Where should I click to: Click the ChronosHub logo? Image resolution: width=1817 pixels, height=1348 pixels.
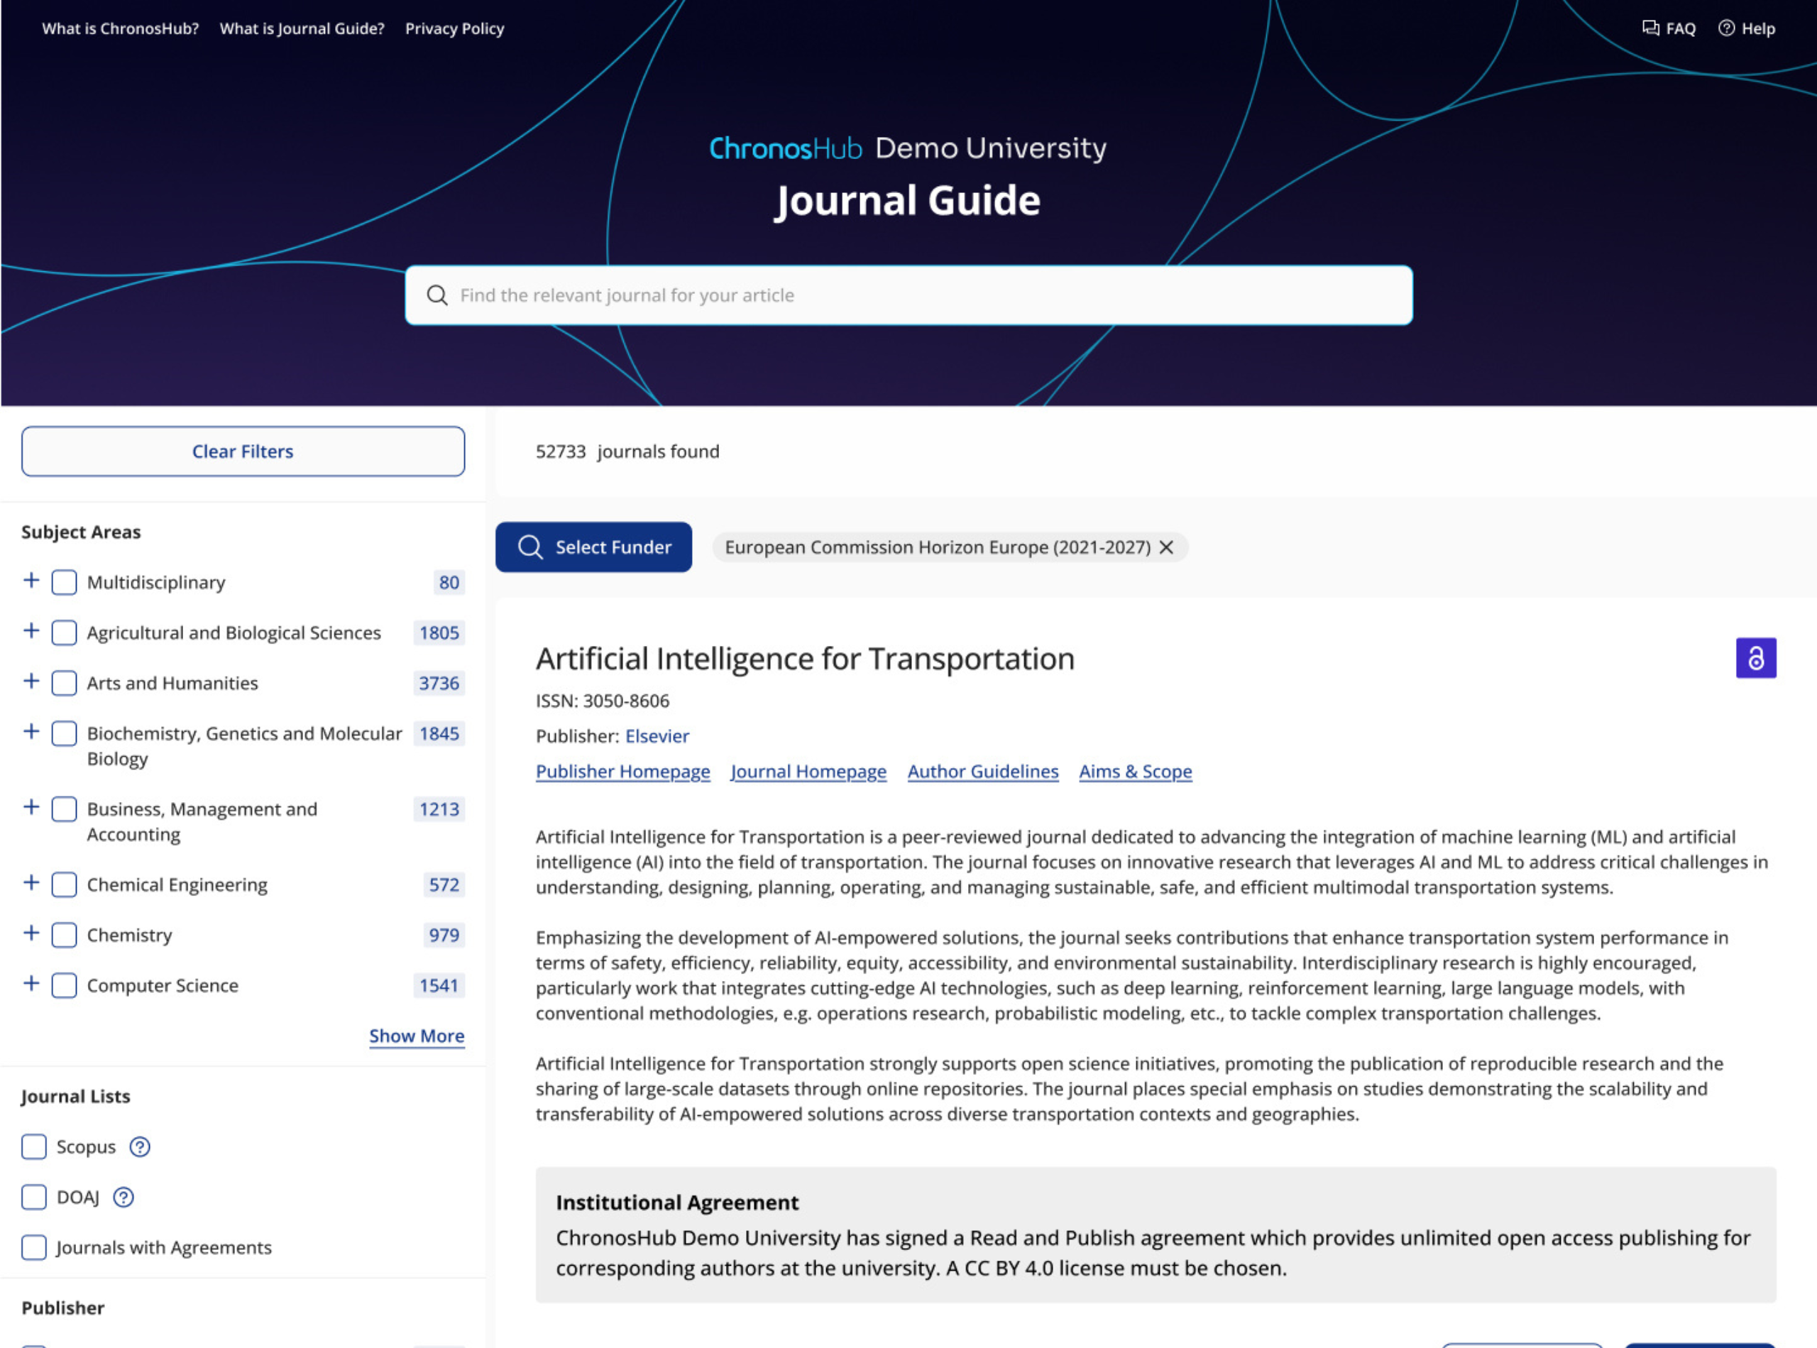pos(784,148)
